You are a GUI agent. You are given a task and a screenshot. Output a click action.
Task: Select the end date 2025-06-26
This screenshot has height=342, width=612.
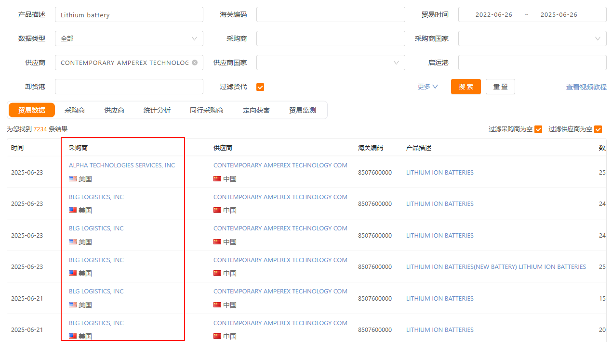559,14
